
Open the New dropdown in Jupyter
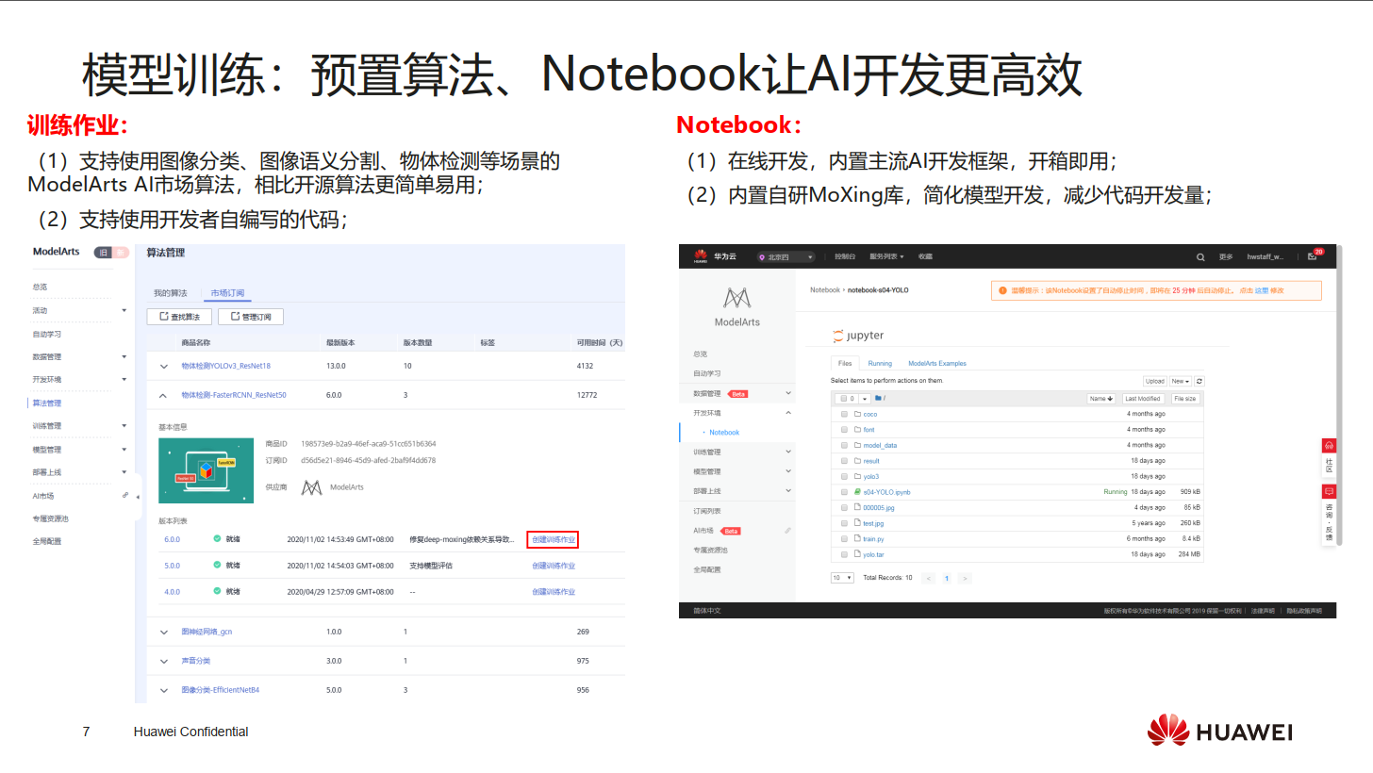click(1181, 381)
